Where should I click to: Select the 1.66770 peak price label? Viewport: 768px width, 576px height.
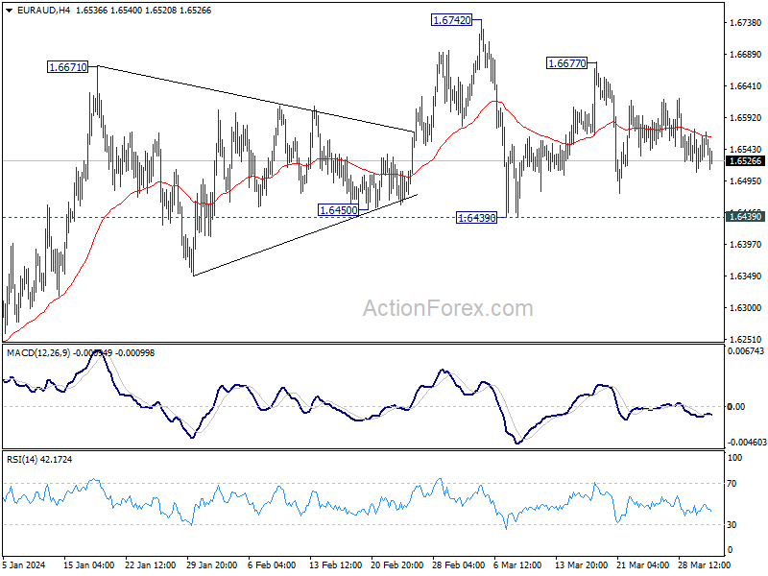pyautogui.click(x=566, y=63)
